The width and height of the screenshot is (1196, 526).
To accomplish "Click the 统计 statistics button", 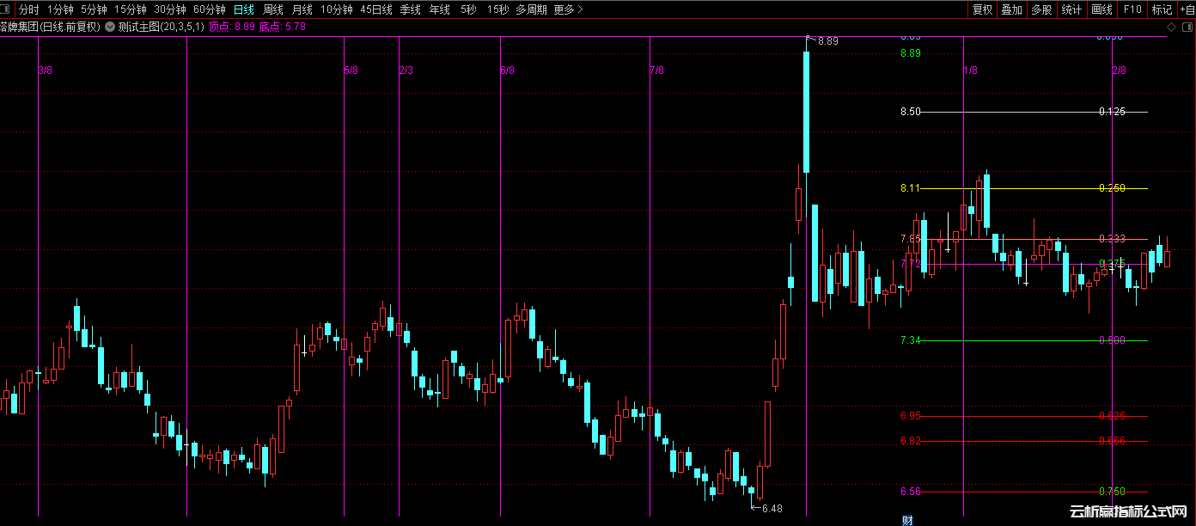I will (1071, 9).
